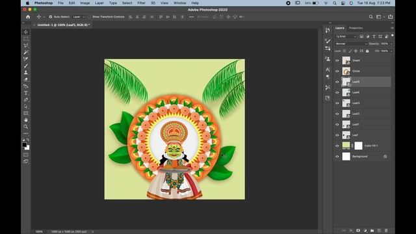Image resolution: width=416 pixels, height=234 pixels.
Task: Hide the Background layer
Action: pyautogui.click(x=337, y=156)
